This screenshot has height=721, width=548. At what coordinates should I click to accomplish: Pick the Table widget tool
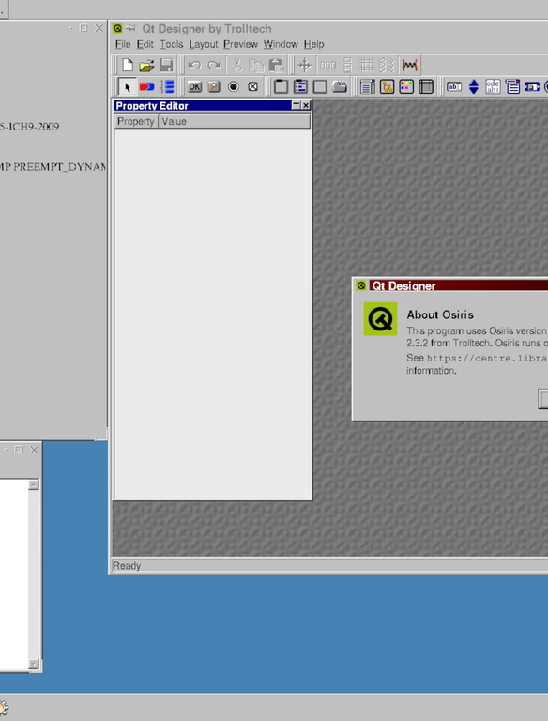[x=426, y=87]
